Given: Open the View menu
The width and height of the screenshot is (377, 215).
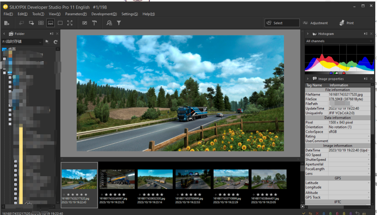Looking at the screenshot, I should point(54,14).
